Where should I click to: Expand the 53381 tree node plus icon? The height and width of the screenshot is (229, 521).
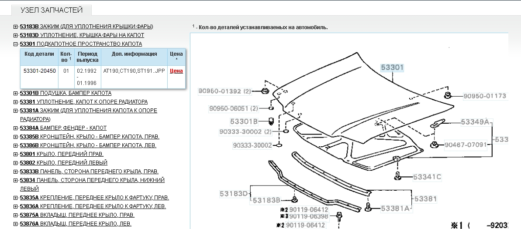[x=16, y=102]
